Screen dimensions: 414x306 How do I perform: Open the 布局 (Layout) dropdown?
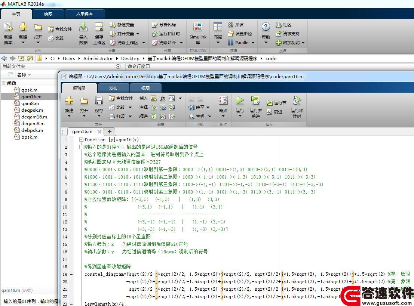218,42
